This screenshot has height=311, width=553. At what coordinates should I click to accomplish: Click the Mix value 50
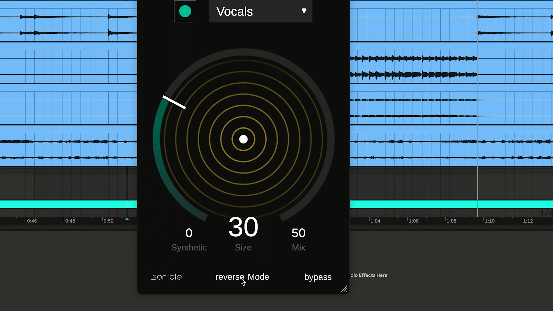pos(298,233)
